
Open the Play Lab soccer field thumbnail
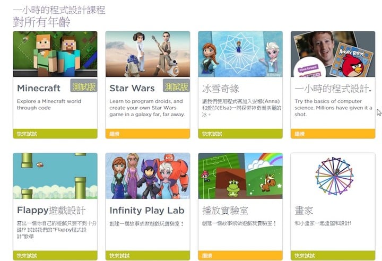pyautogui.click(x=240, y=176)
